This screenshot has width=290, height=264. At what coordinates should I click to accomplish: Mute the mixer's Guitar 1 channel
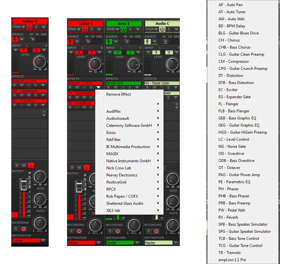point(79,167)
